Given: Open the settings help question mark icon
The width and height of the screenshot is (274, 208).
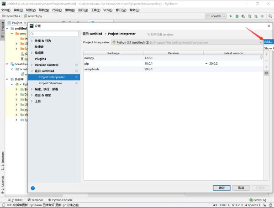Looking at the screenshot, I should click(33, 188).
